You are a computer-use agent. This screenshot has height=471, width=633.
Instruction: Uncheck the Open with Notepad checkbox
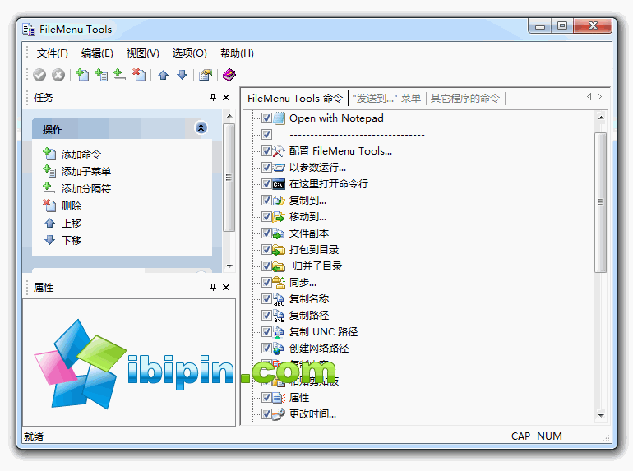click(x=266, y=118)
